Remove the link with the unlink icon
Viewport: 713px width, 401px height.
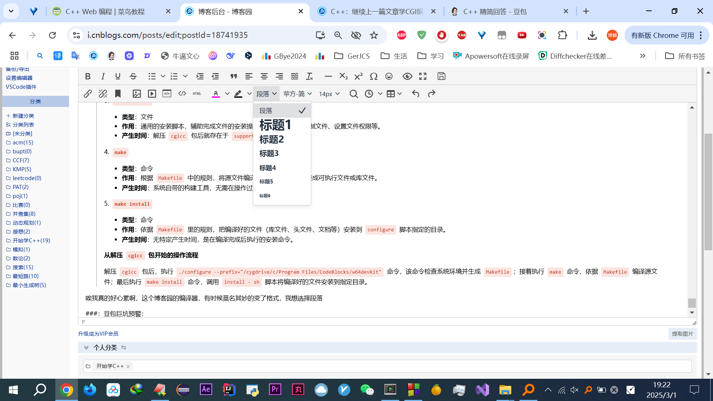[x=103, y=94]
